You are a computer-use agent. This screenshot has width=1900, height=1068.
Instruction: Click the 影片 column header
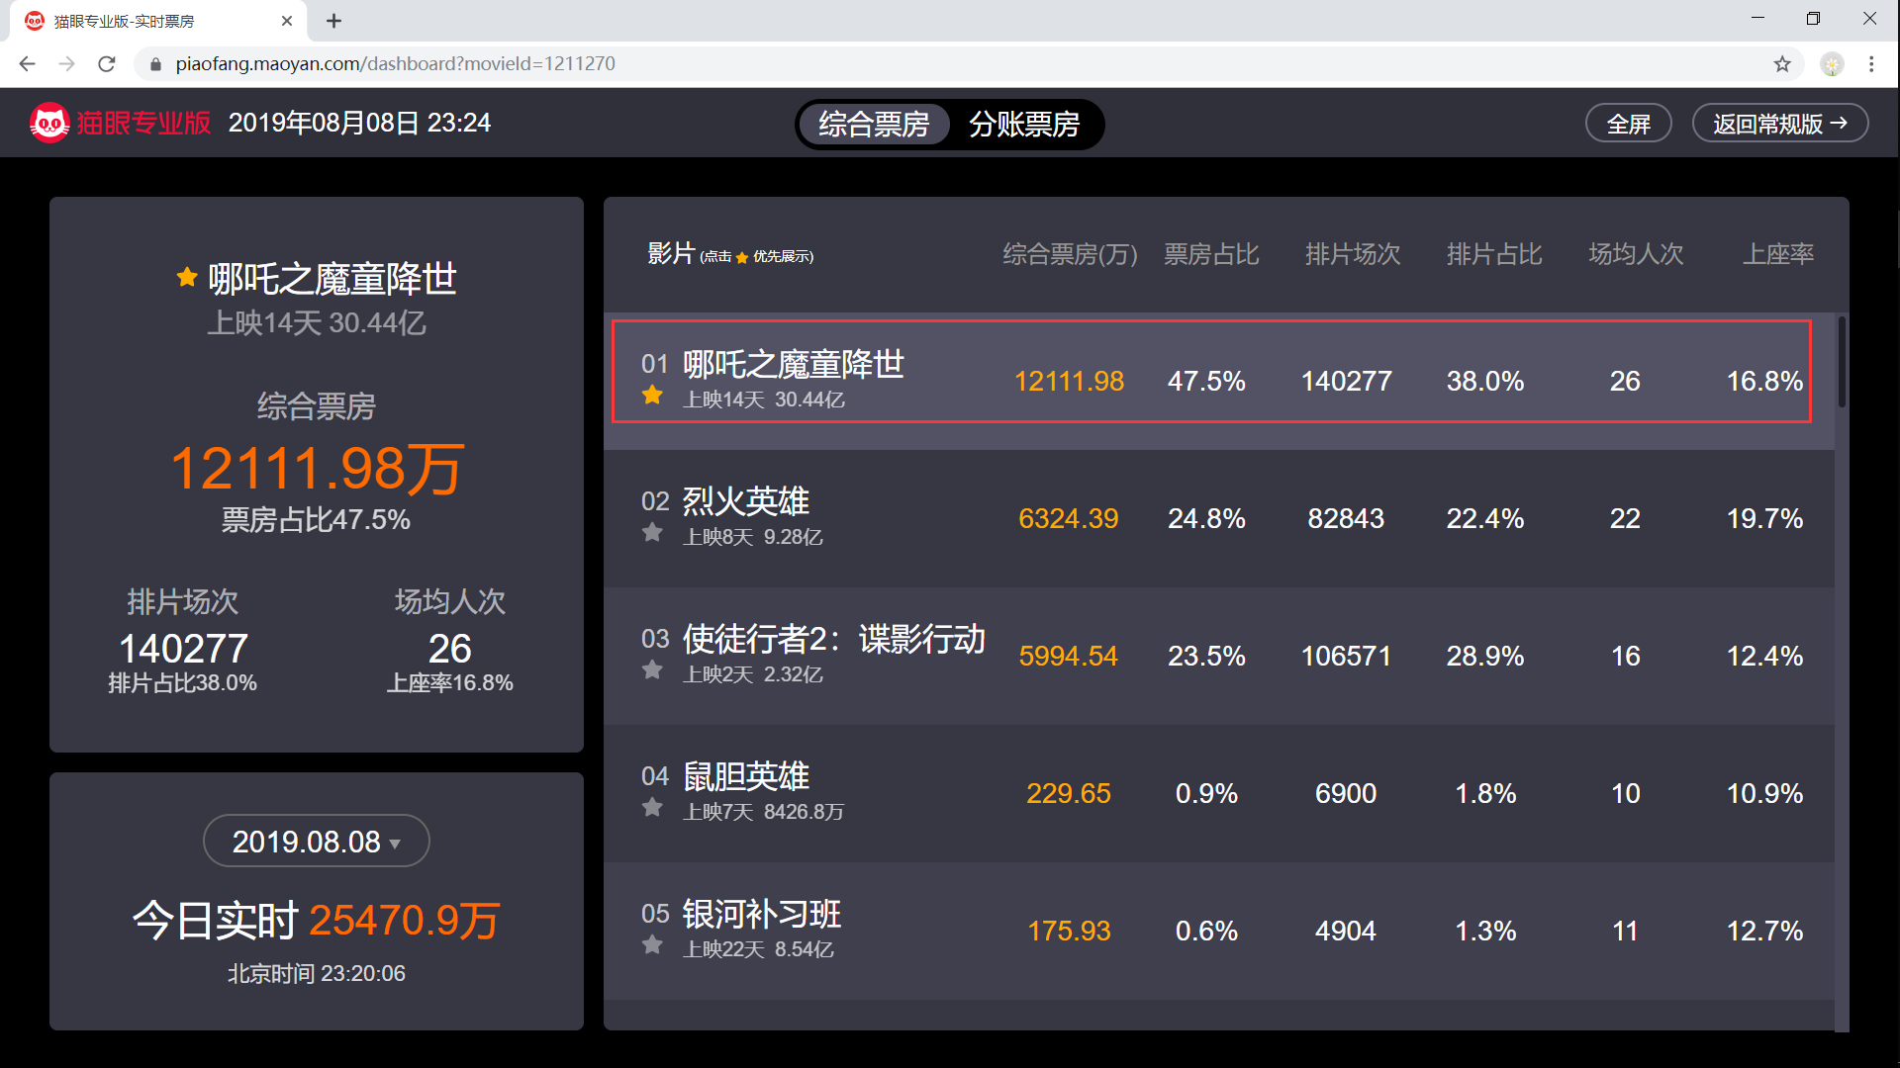click(671, 254)
